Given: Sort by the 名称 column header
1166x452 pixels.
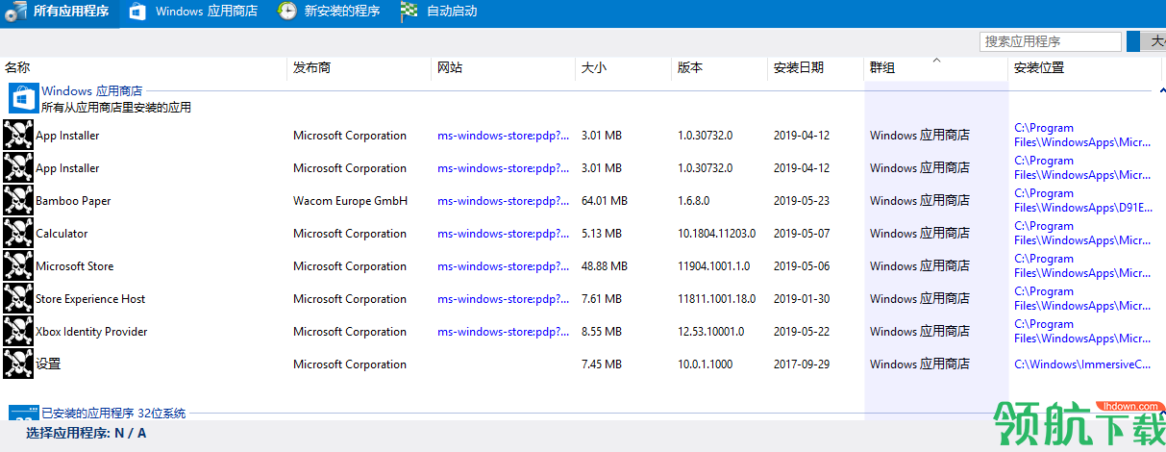Looking at the screenshot, I should click(18, 68).
